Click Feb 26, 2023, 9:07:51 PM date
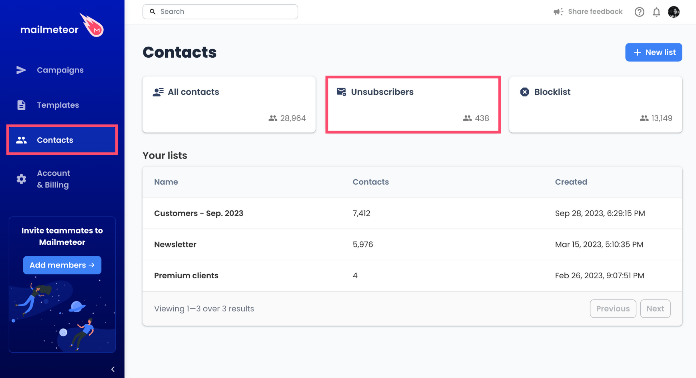 click(600, 275)
